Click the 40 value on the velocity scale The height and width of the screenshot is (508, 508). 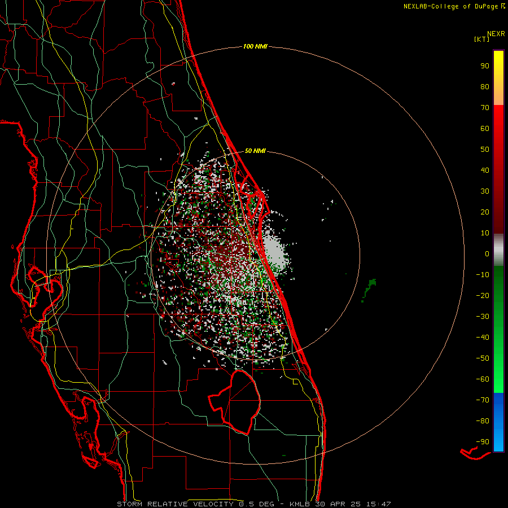coord(485,170)
